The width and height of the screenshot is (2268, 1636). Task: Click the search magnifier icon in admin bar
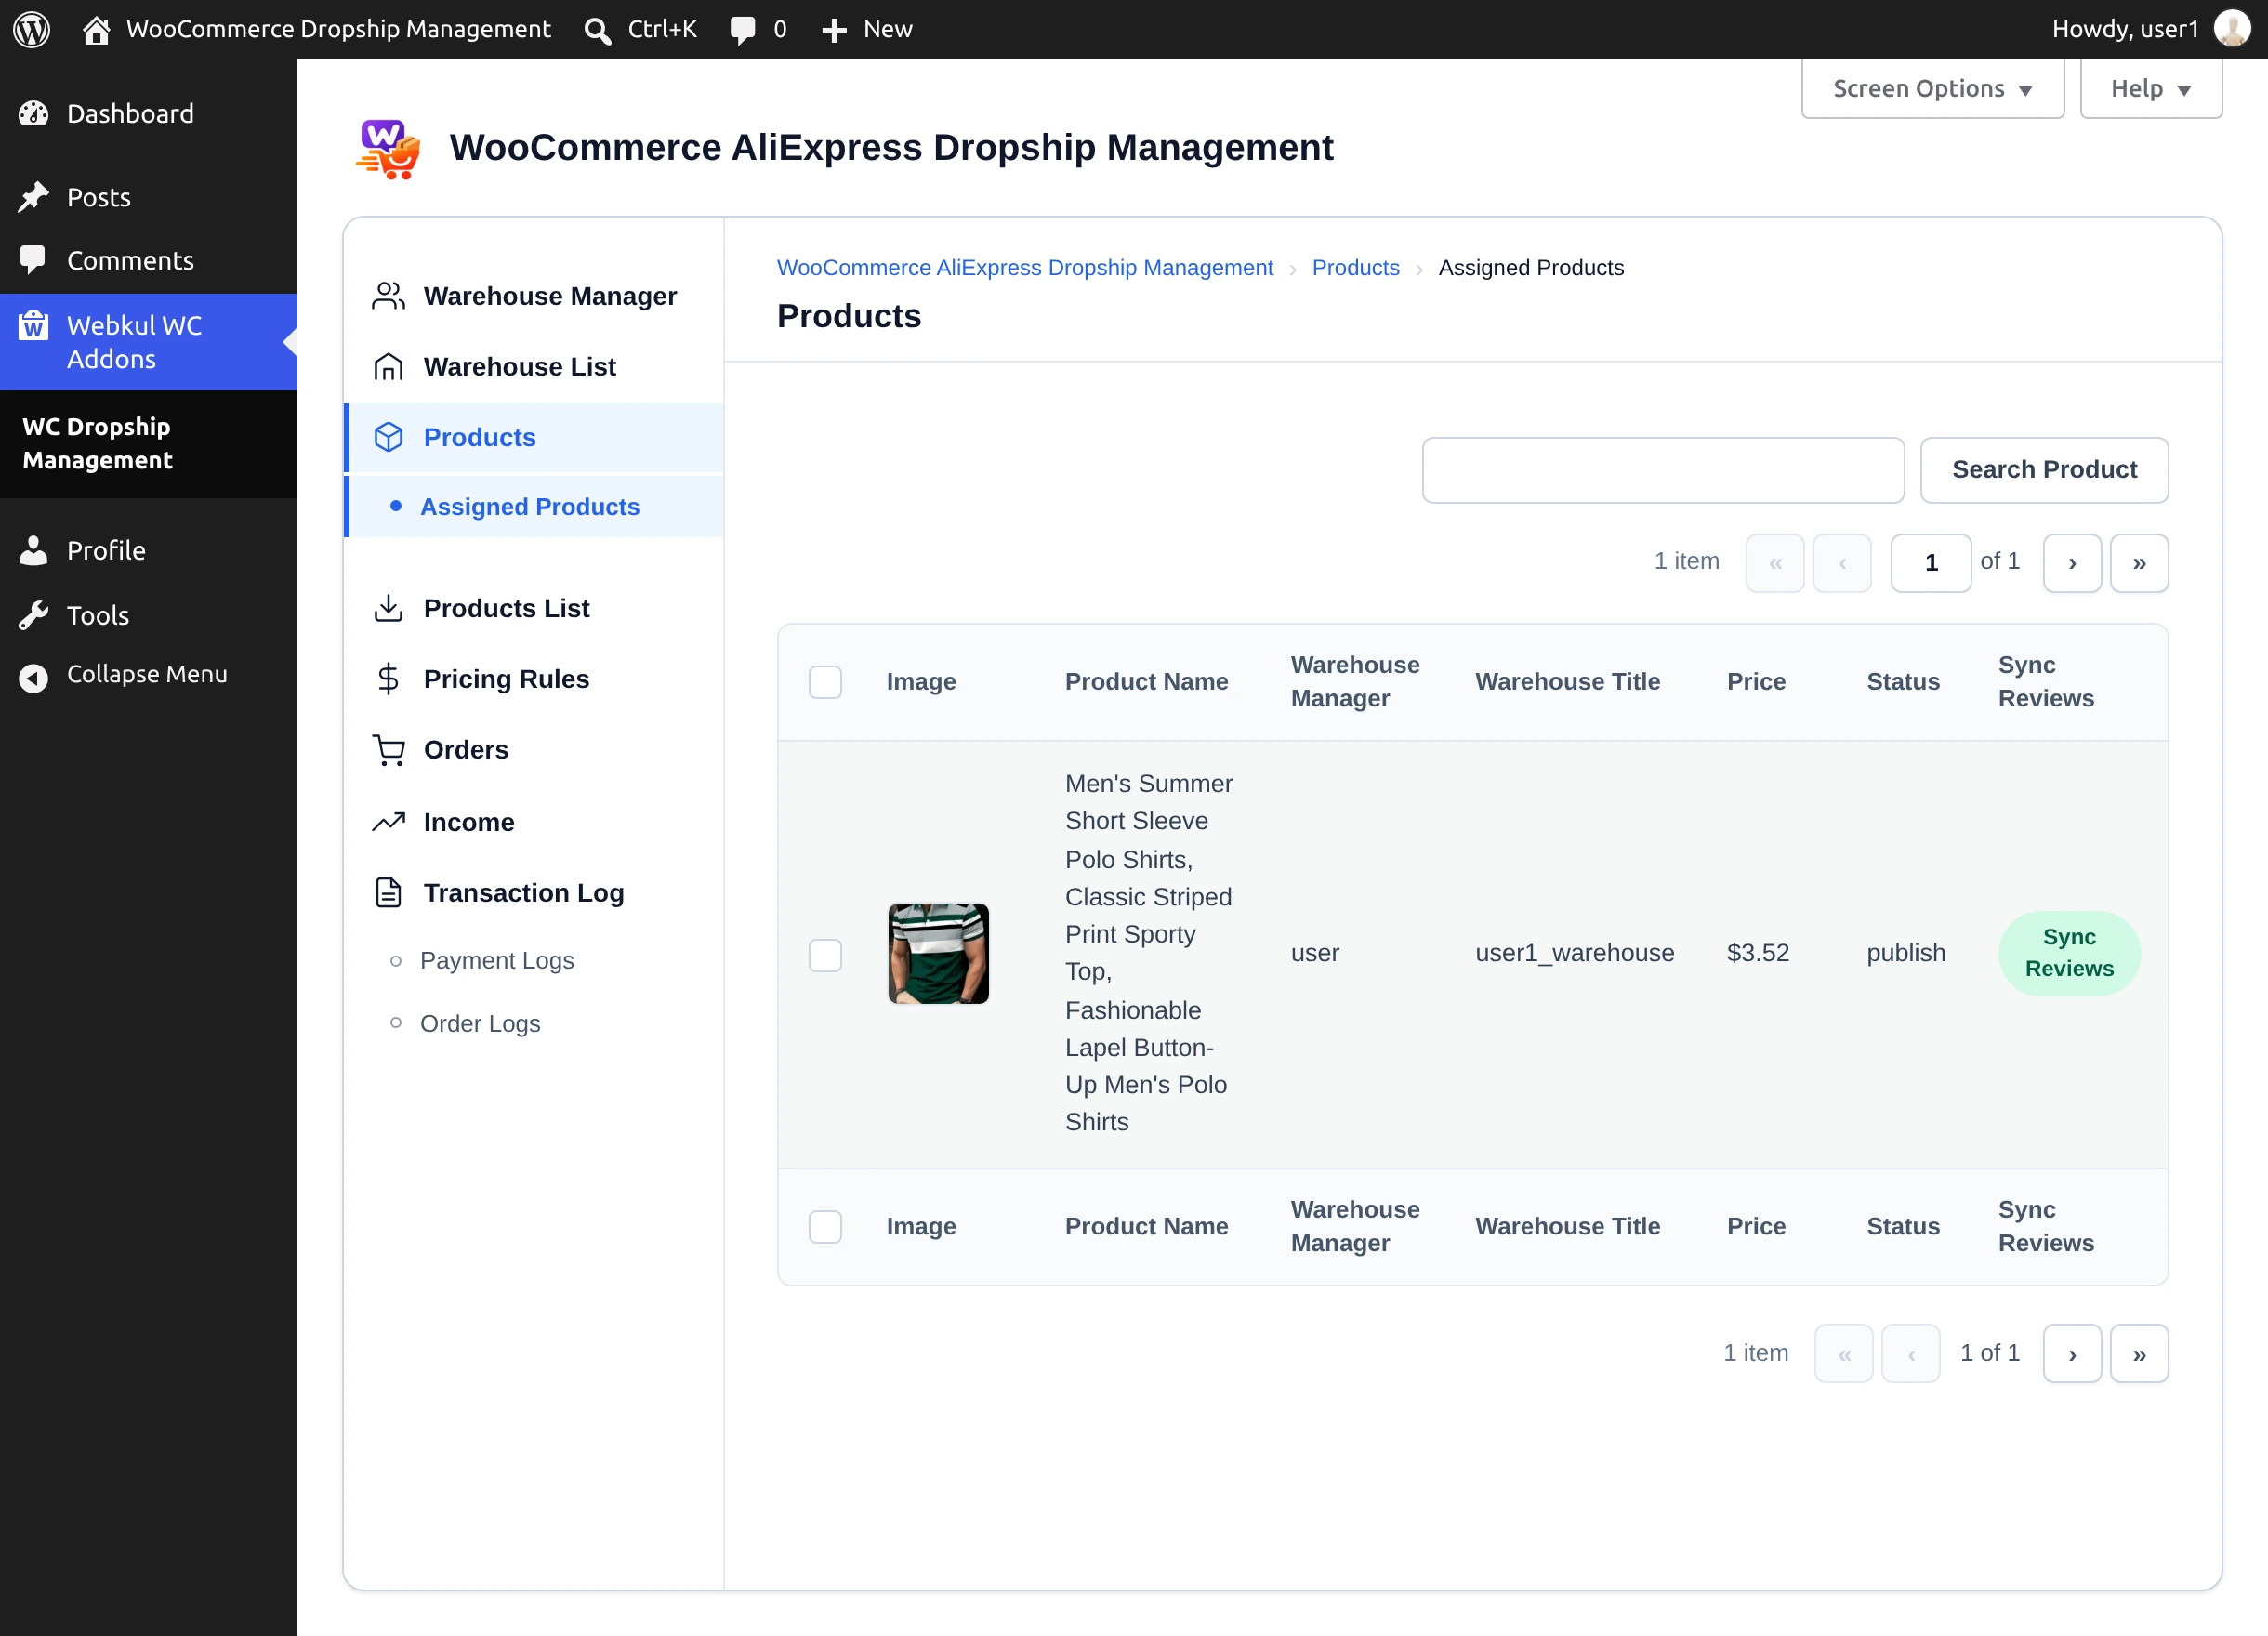pyautogui.click(x=598, y=30)
